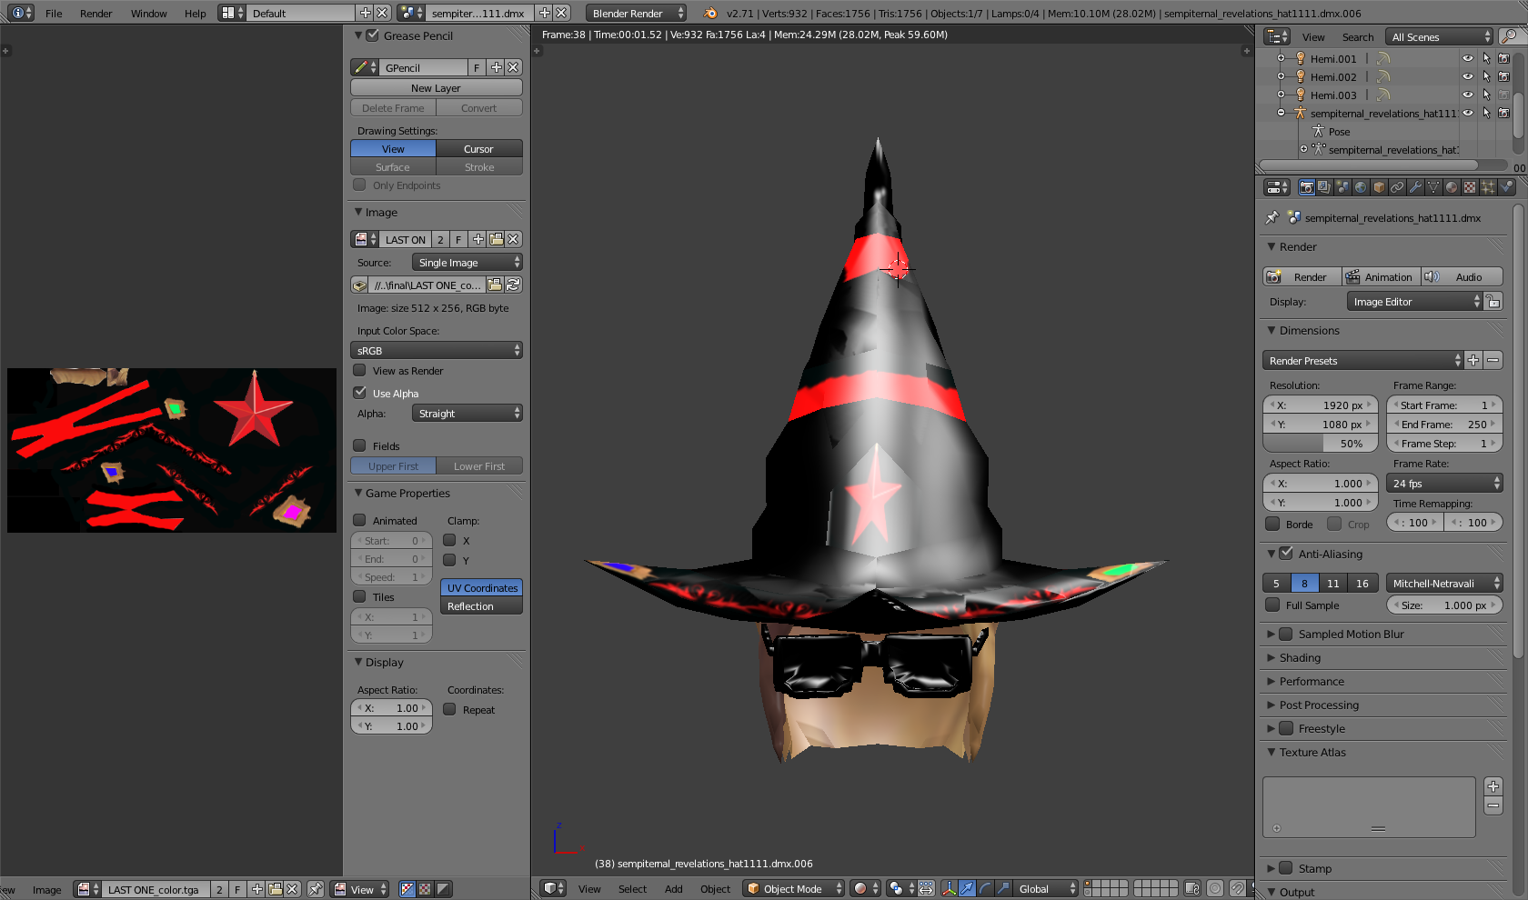Image resolution: width=1528 pixels, height=900 pixels.
Task: Open the World properties globe tab
Action: point(1361,187)
